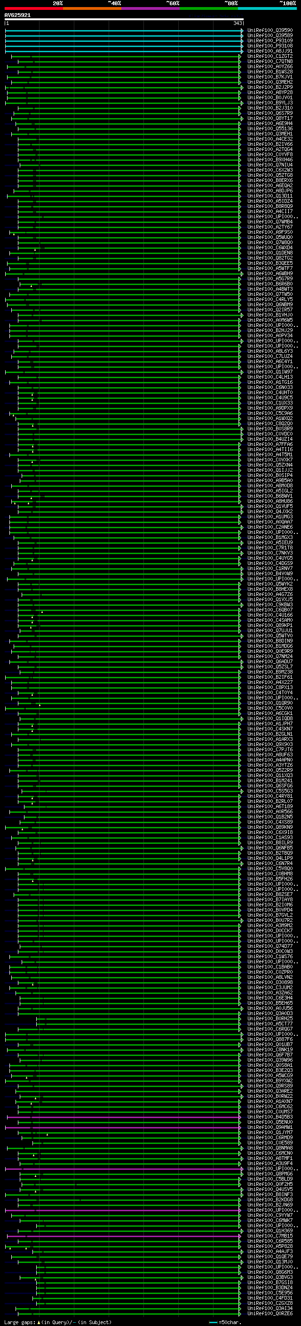301x1326 pixels.
Task: Select hit UniRef100_C2ANE6
Action: point(270,527)
